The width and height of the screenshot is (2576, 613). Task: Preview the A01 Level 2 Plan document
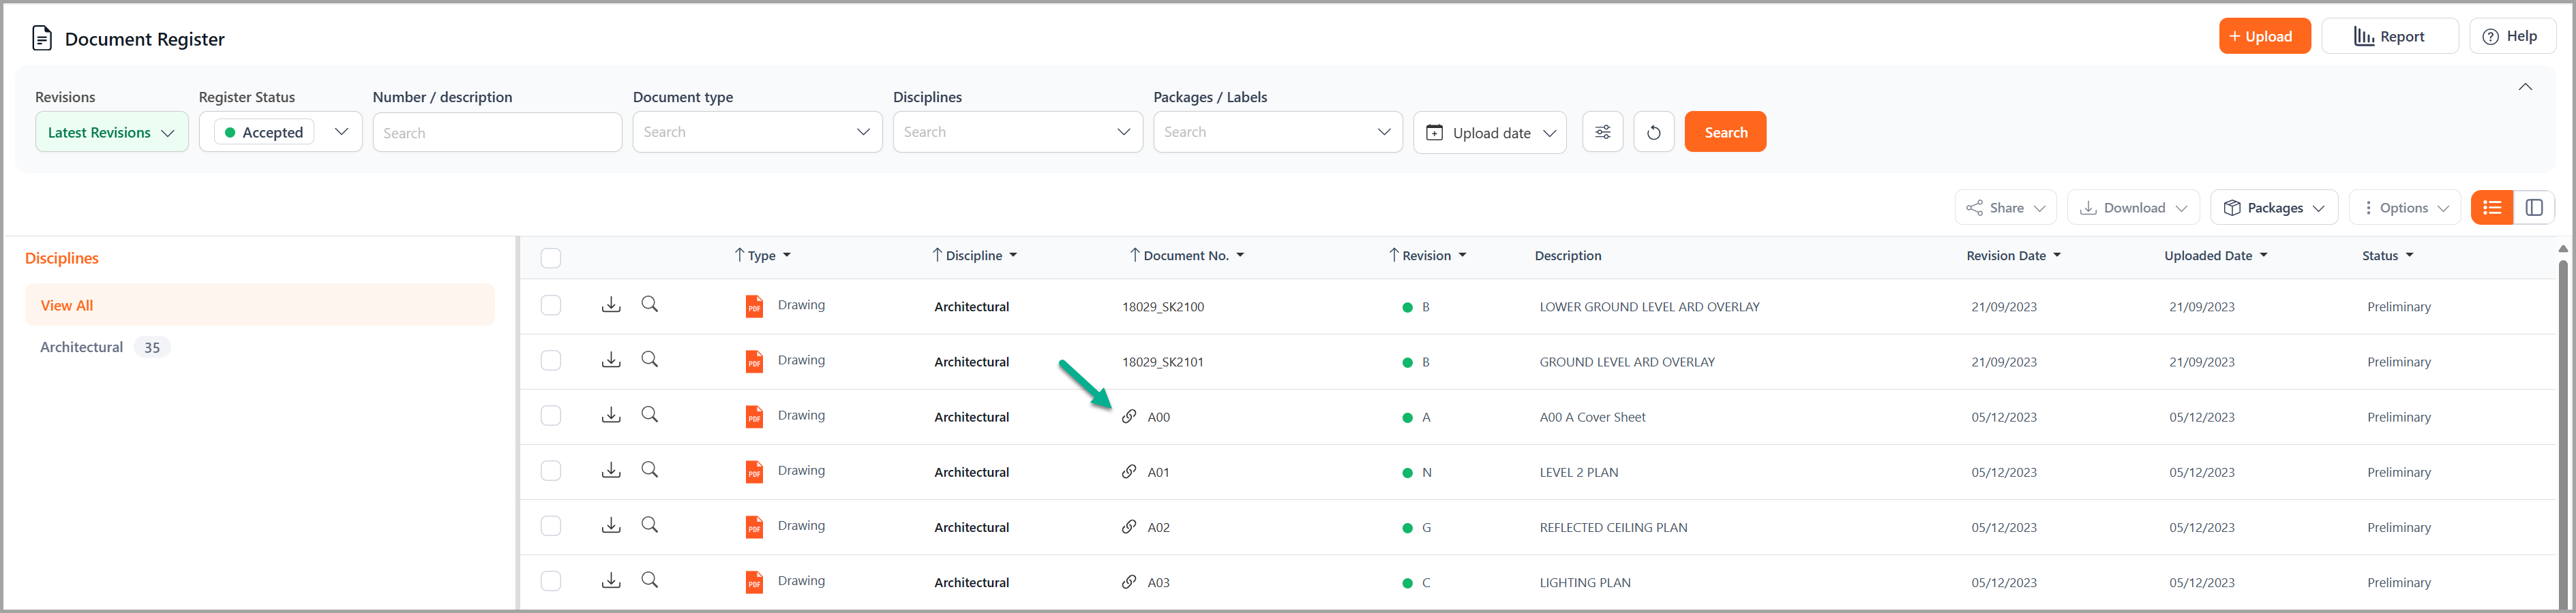click(x=650, y=470)
